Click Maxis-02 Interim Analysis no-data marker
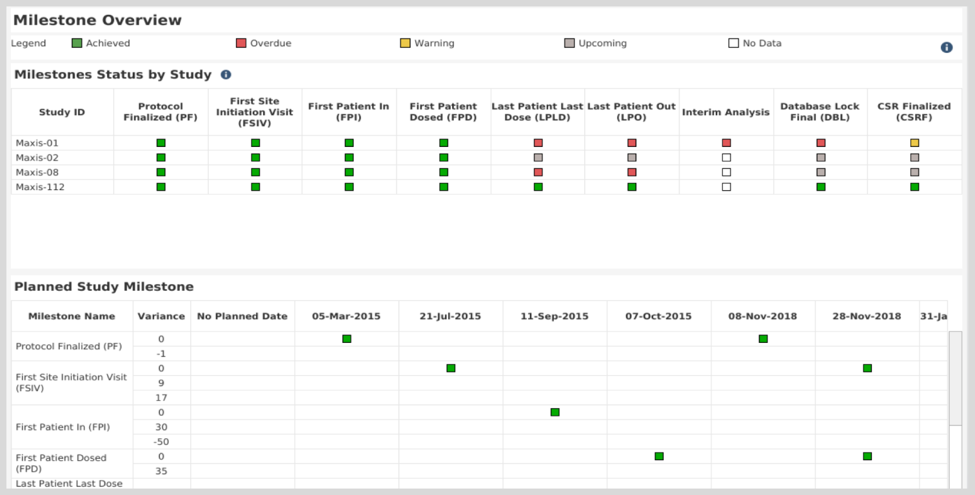Image resolution: width=975 pixels, height=495 pixels. [726, 157]
